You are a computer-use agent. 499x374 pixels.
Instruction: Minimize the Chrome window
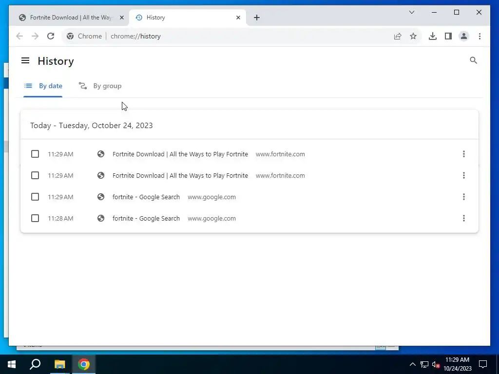click(x=434, y=12)
